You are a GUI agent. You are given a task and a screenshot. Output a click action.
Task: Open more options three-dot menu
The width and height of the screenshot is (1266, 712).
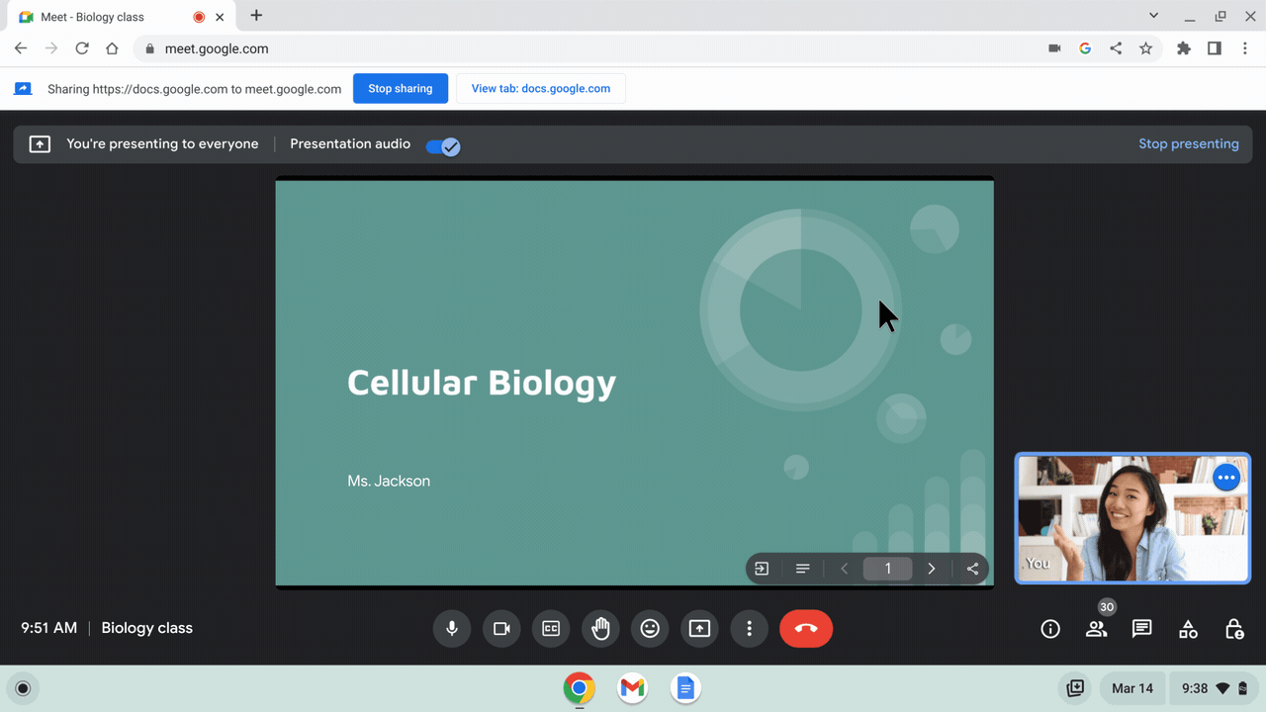point(749,629)
